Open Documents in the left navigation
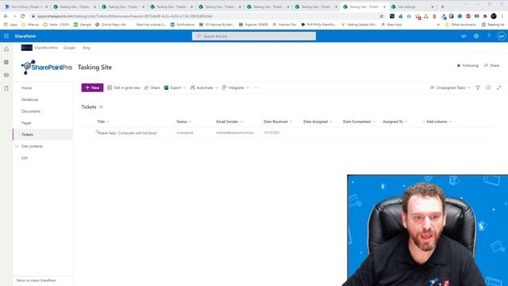 coord(31,111)
